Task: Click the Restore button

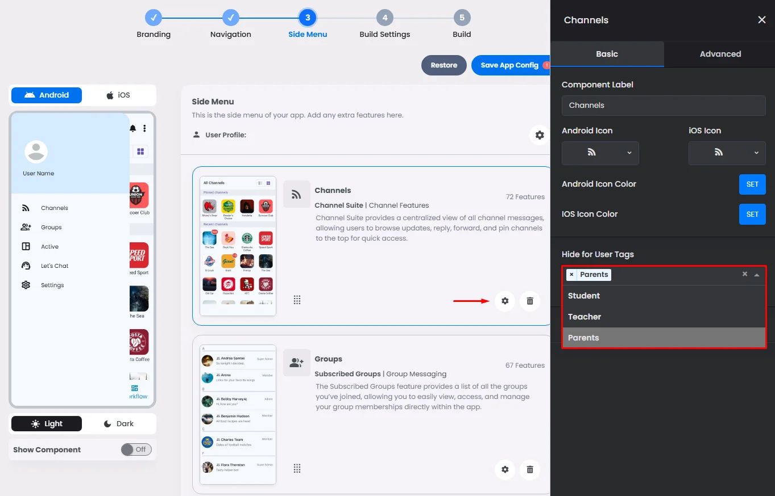Action: (x=444, y=65)
